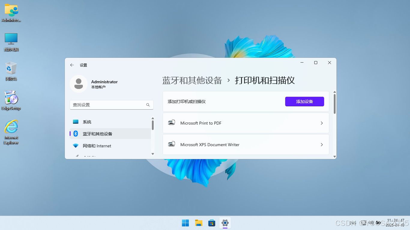
Task: Click the Bluetooth icon in sidebar
Action: (76, 134)
